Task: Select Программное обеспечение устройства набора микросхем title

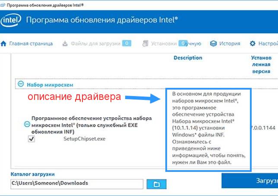Action: coord(92,125)
